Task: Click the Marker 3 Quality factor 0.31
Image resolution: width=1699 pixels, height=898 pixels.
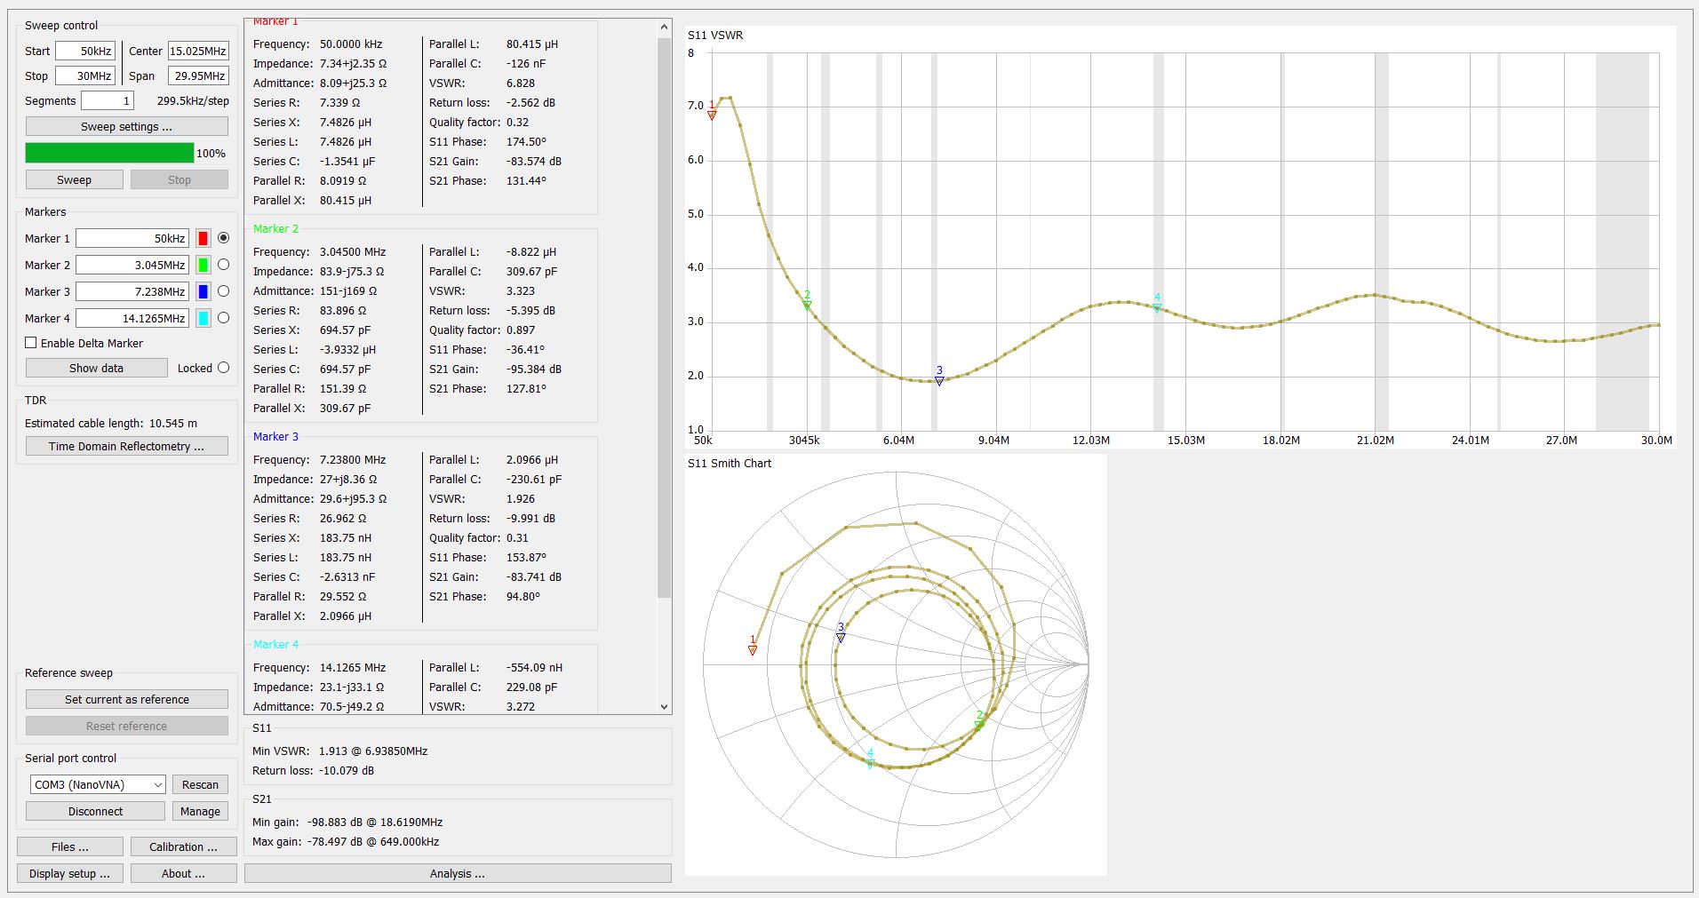Action: (517, 538)
